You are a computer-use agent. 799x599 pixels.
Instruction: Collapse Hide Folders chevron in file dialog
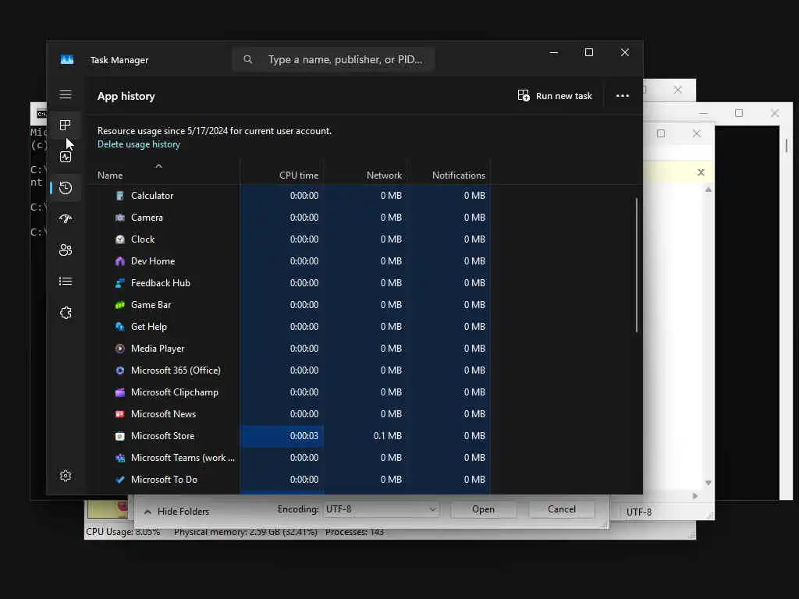(147, 512)
